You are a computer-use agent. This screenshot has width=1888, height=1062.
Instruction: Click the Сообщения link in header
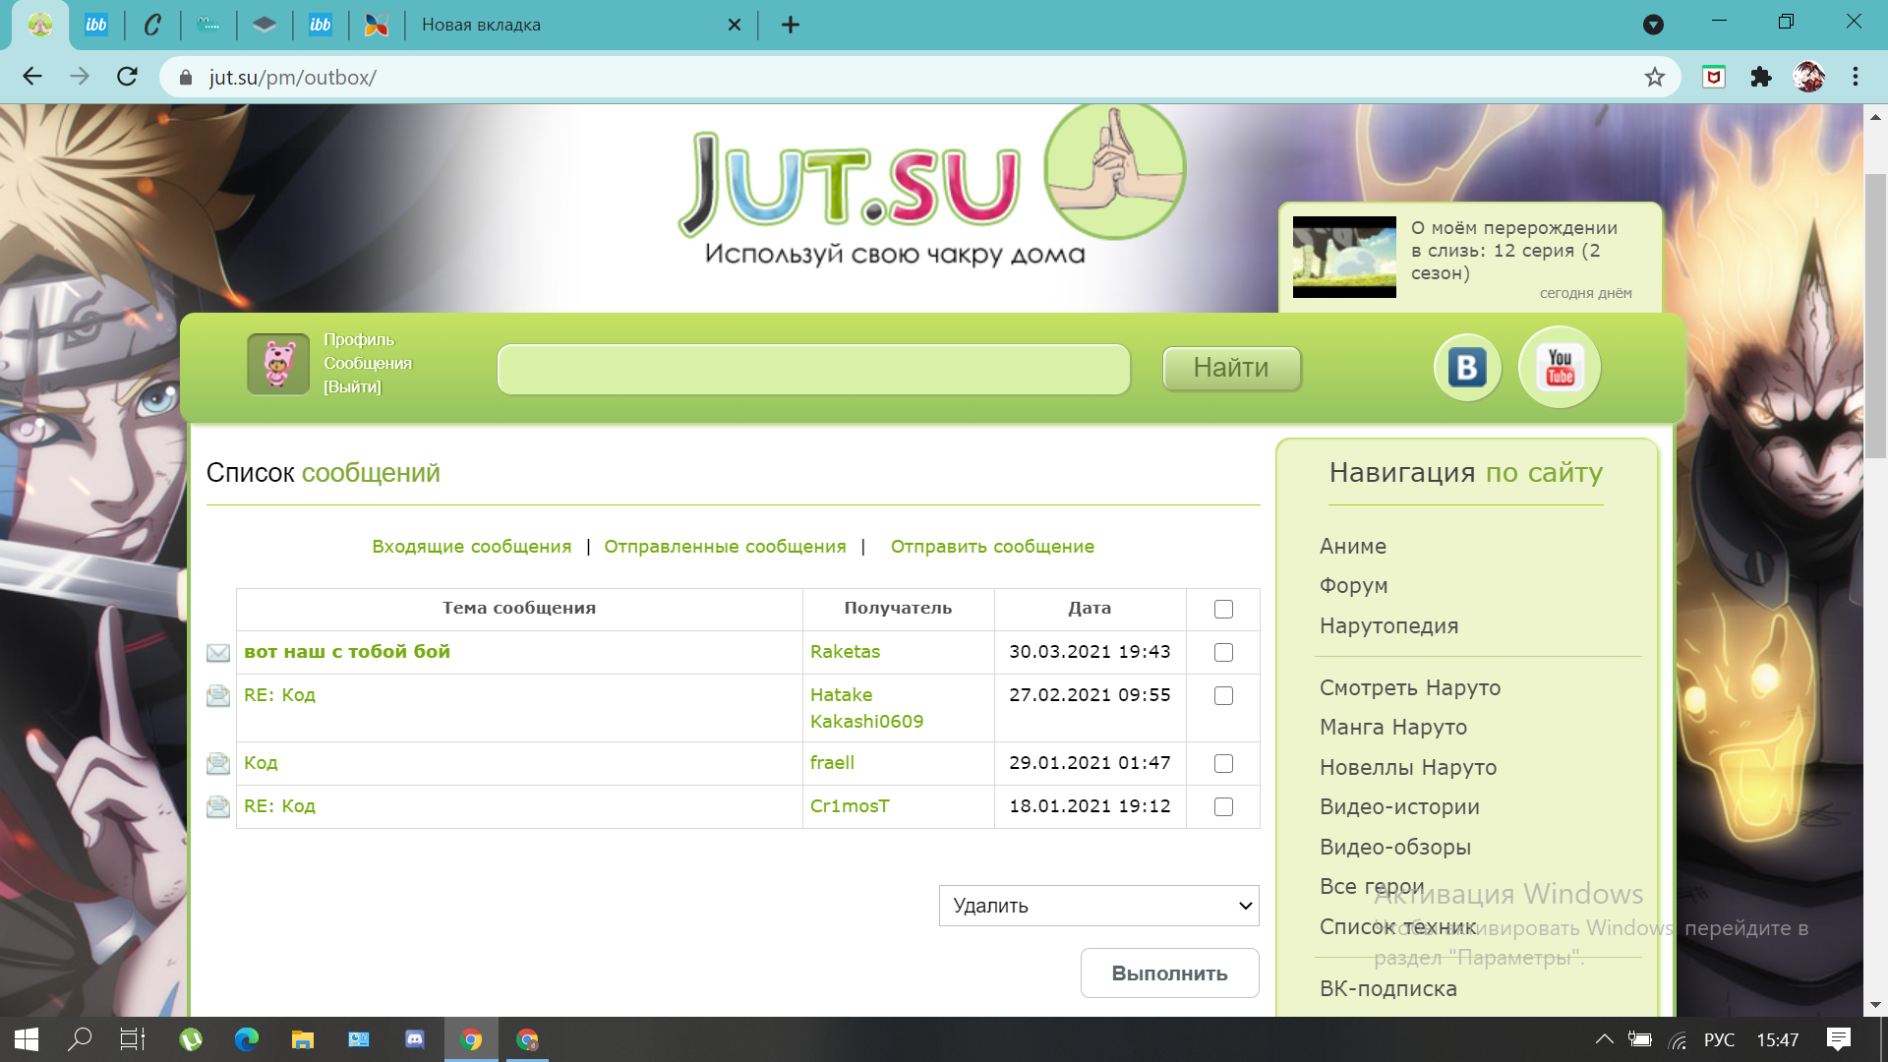pos(368,364)
